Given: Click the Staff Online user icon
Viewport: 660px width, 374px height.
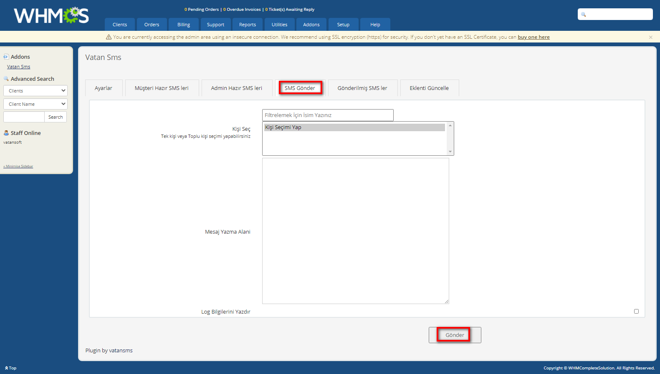Looking at the screenshot, I should pyautogui.click(x=6, y=133).
